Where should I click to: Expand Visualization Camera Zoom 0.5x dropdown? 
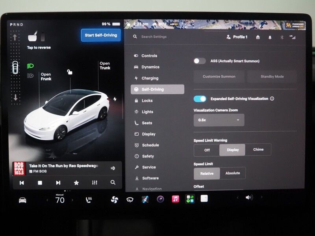point(219,120)
